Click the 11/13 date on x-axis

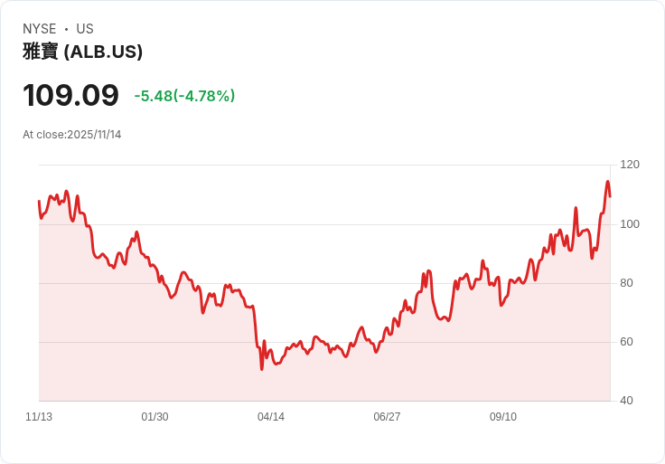(x=39, y=417)
